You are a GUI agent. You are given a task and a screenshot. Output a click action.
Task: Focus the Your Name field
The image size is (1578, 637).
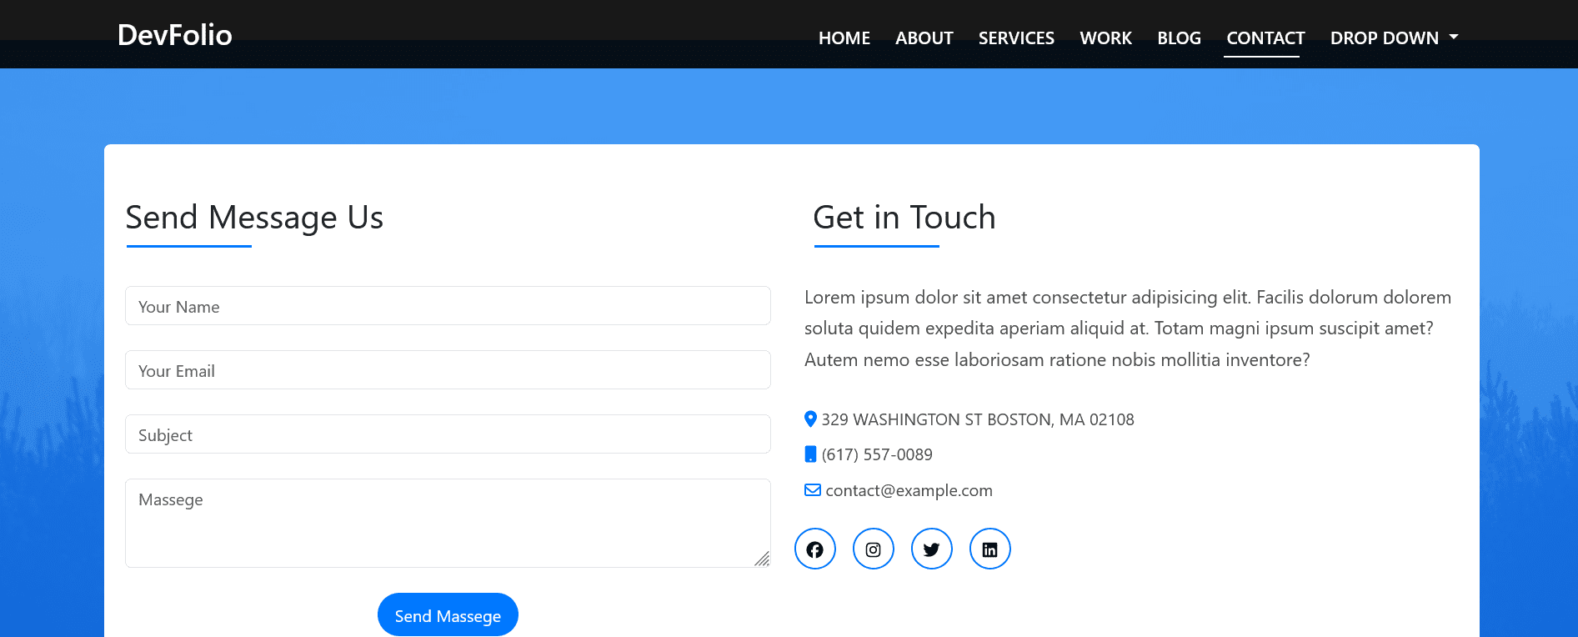[x=448, y=306]
